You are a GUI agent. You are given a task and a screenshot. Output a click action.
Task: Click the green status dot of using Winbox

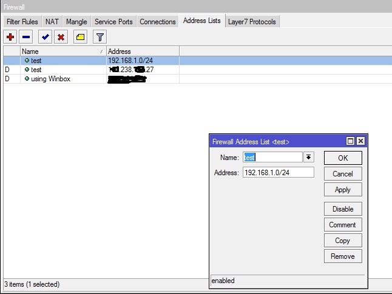click(x=27, y=79)
